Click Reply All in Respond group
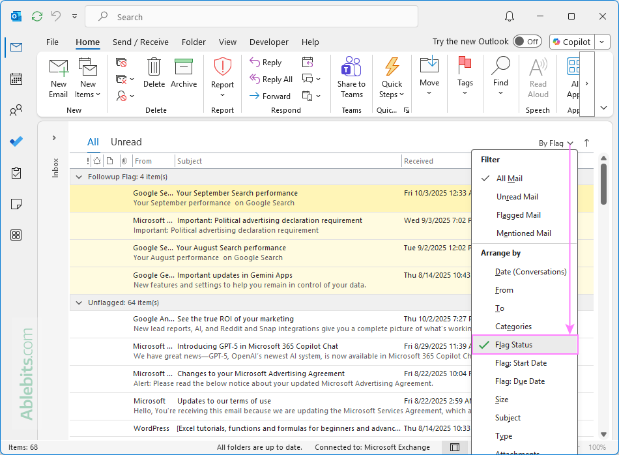This screenshot has height=455, width=619. coord(271,80)
